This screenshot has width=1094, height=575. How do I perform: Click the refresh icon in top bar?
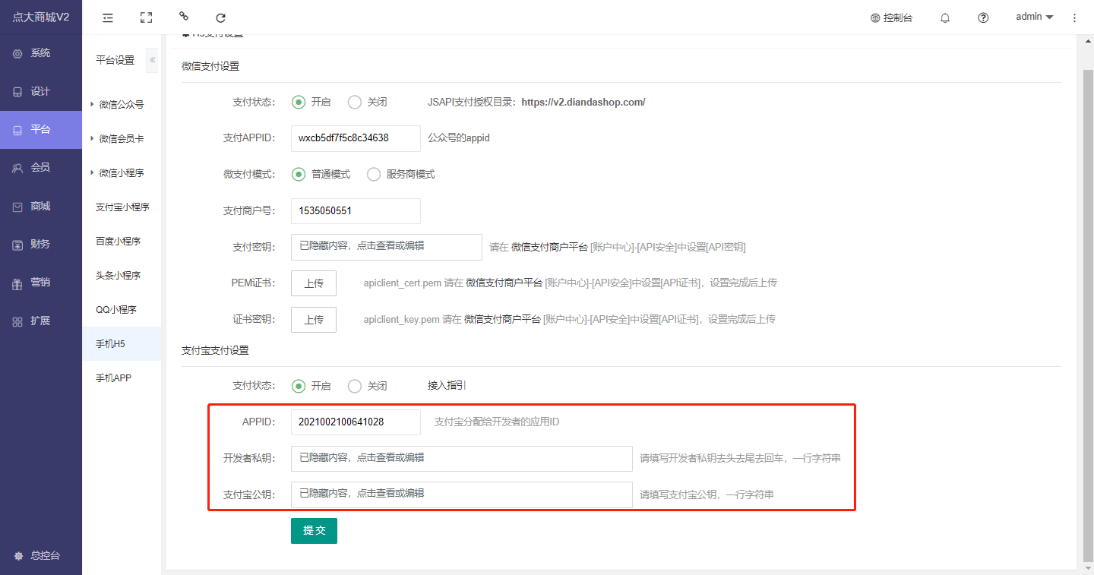coord(220,17)
